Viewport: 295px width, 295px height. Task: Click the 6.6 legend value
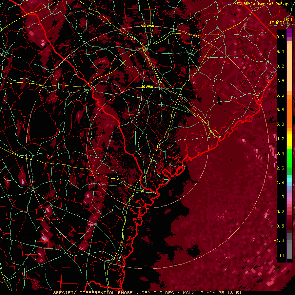(280, 95)
